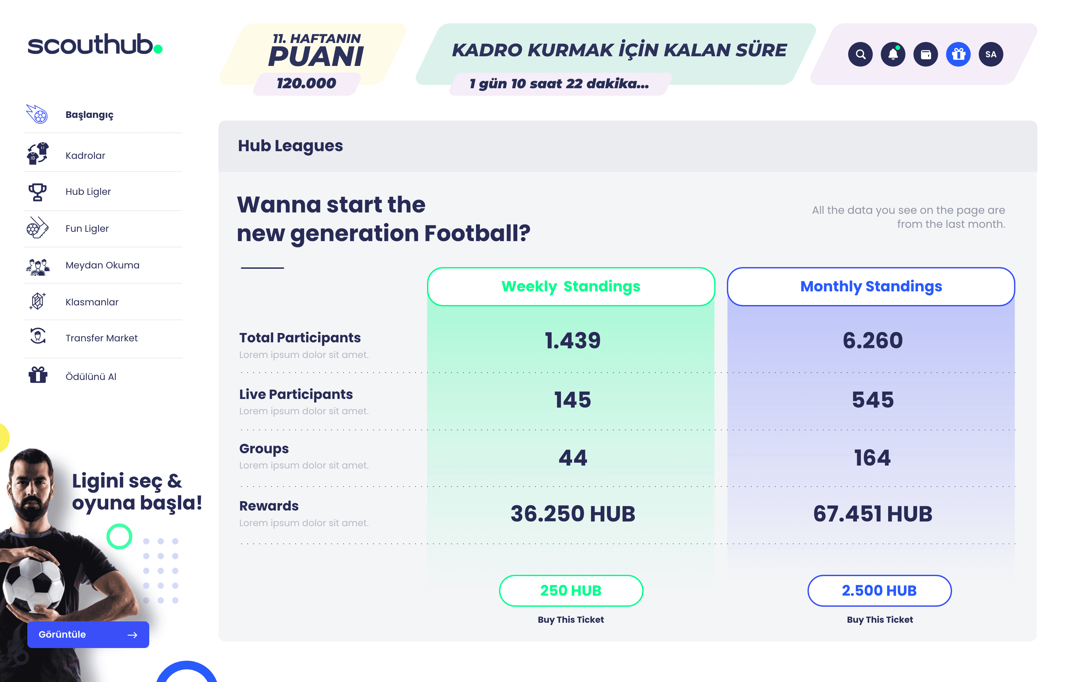1066x682 pixels.
Task: Click the transfer icon beside Transfer Market
Action: point(38,336)
